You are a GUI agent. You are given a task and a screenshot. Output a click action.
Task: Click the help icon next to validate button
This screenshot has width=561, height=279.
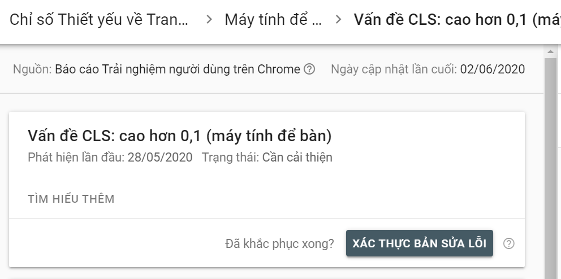click(509, 243)
